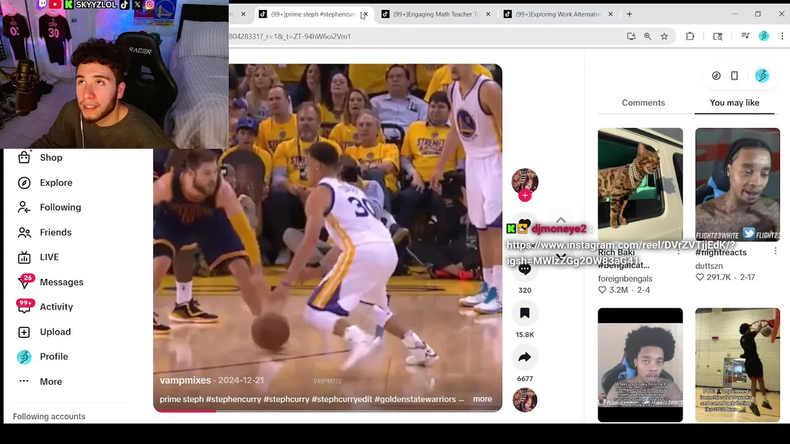The image size is (790, 444).
Task: Switch to the Comments tab
Action: click(x=643, y=103)
